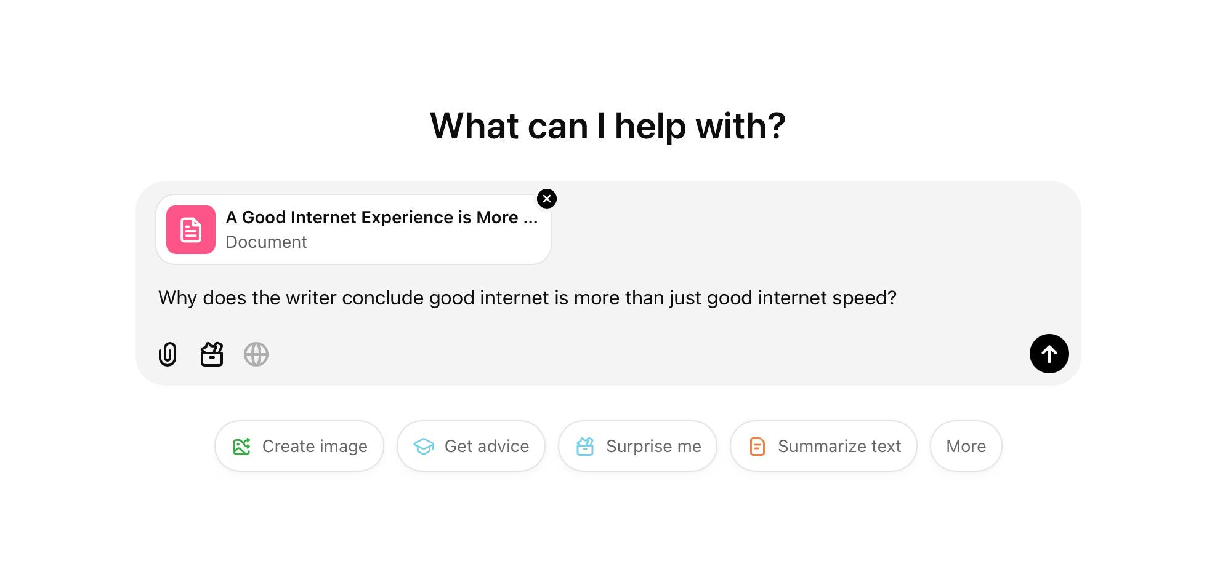Send the message with arrow button
The width and height of the screenshot is (1228, 572).
[1049, 354]
